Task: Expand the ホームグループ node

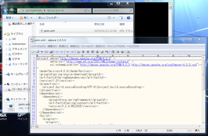Action: 5,74
